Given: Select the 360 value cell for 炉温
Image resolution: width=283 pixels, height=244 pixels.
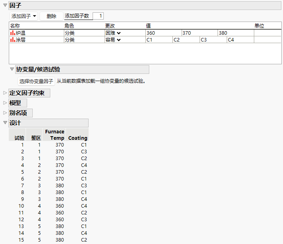Looking at the screenshot, I should (164, 33).
